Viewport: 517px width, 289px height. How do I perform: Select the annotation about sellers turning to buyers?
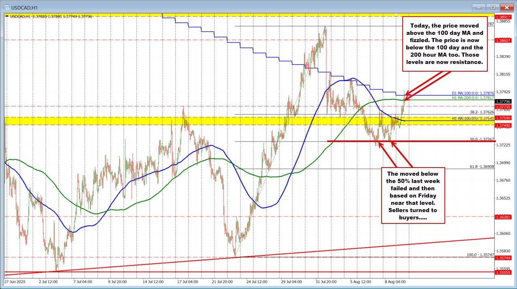click(x=413, y=195)
